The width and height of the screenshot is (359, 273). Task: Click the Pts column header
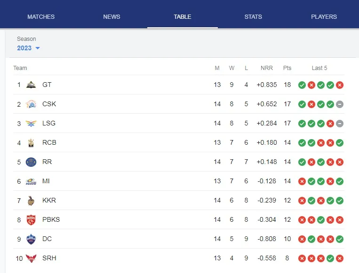tap(287, 68)
